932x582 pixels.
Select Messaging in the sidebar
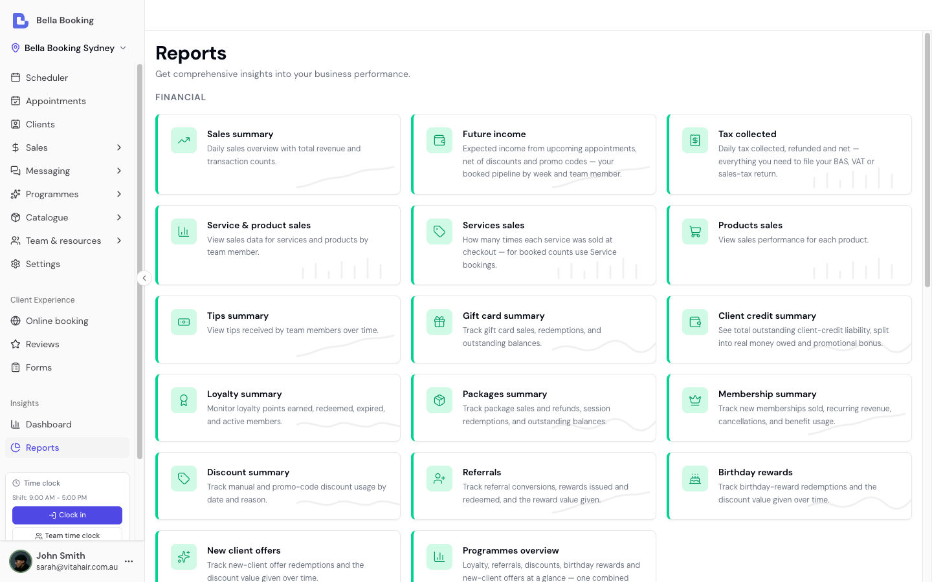(67, 171)
